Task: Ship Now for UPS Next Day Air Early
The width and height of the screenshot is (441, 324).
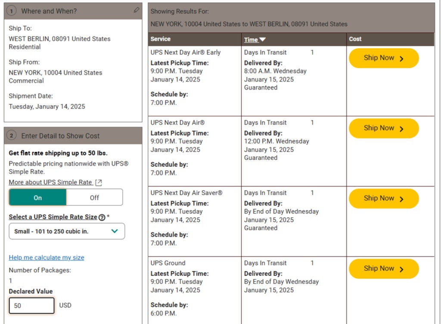Action: pyautogui.click(x=384, y=58)
